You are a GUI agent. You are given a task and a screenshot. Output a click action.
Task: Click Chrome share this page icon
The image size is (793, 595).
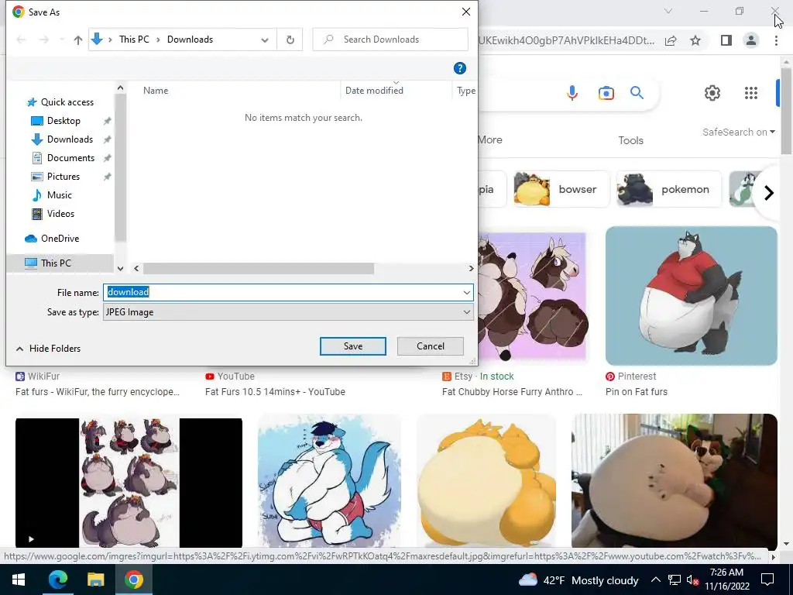click(x=671, y=40)
